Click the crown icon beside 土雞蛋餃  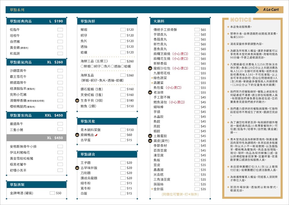tap(150, 136)
